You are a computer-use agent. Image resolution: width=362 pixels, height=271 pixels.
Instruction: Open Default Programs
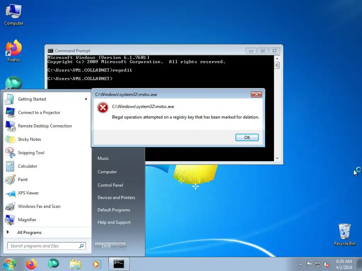click(118, 210)
